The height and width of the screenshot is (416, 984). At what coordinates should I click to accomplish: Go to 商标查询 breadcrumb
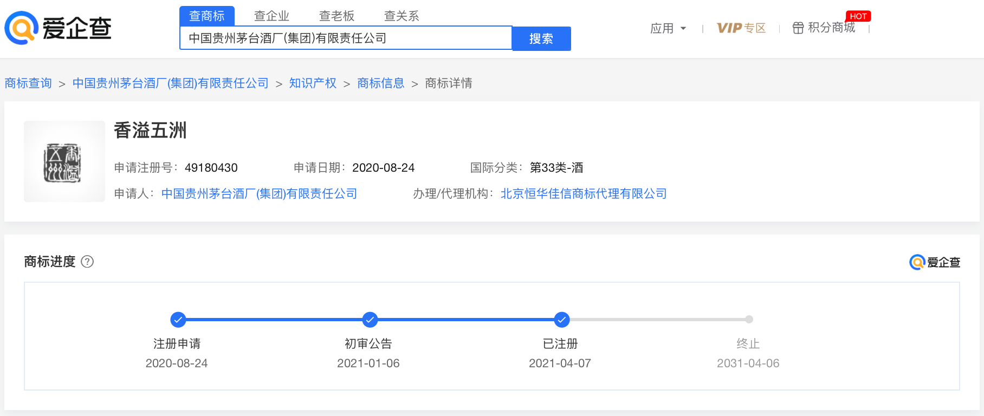tap(28, 83)
